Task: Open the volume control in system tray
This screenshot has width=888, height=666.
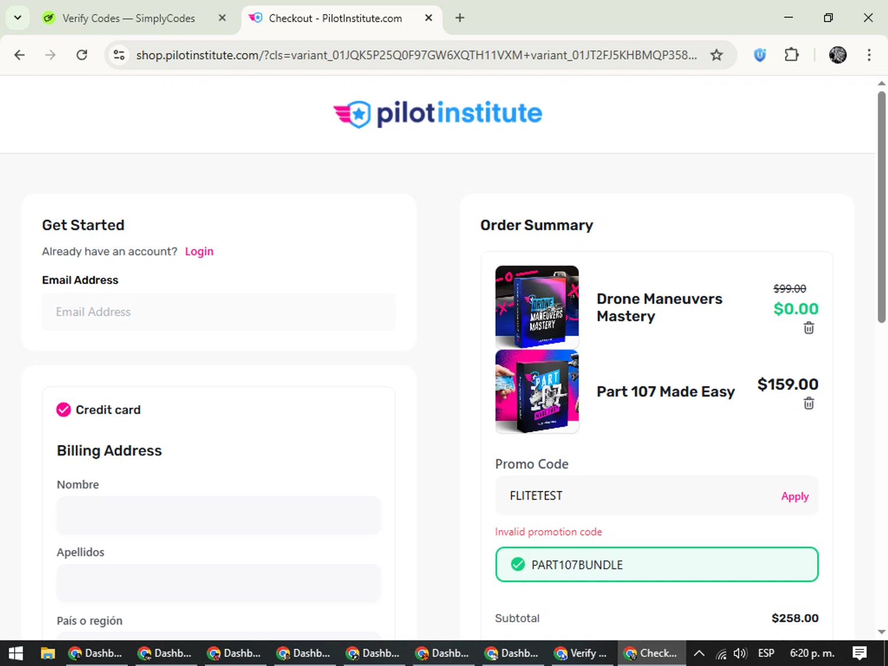Action: coord(740,654)
